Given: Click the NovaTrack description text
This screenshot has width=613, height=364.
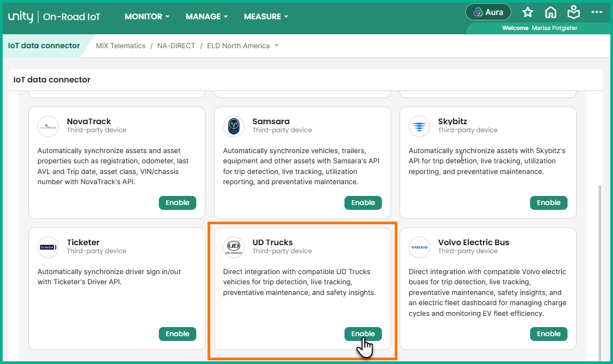Looking at the screenshot, I should click(x=113, y=166).
